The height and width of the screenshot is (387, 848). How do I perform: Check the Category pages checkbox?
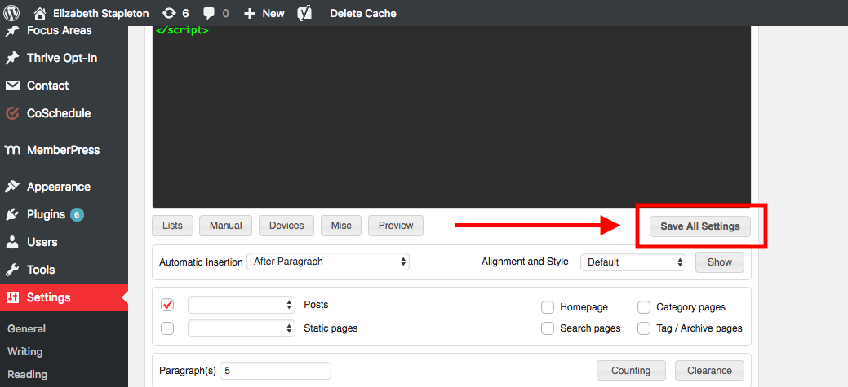point(644,307)
